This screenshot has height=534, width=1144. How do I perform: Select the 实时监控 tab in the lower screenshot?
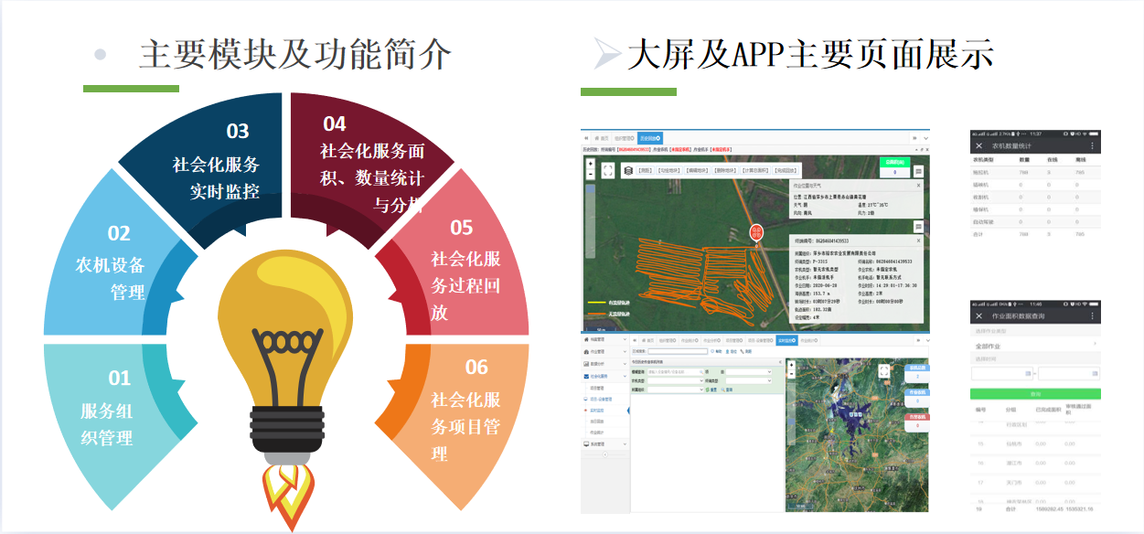tap(786, 339)
